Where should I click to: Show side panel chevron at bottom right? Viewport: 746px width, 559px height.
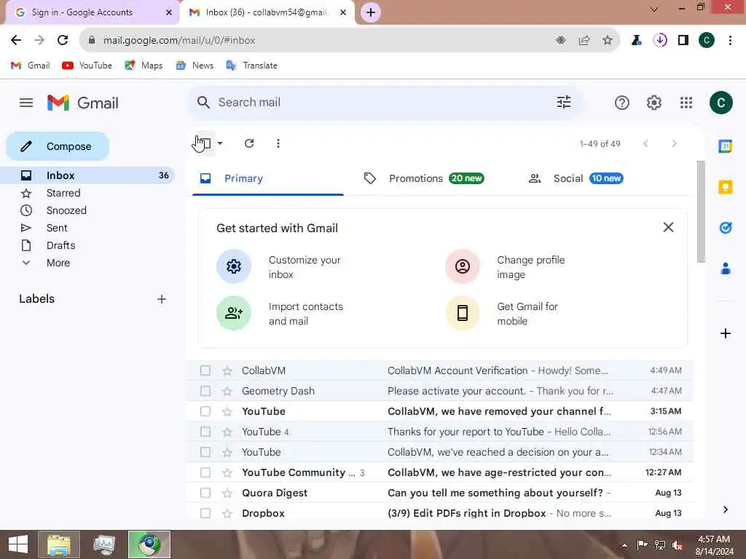[725, 510]
